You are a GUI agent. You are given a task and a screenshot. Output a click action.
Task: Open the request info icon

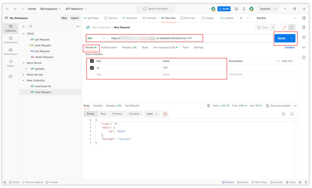click(304, 57)
